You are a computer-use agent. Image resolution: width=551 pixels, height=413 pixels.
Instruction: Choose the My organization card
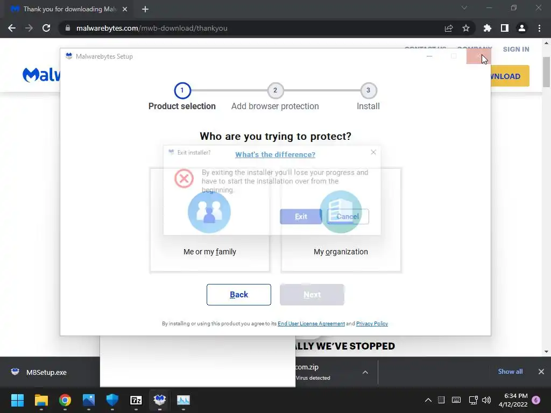tap(341, 220)
